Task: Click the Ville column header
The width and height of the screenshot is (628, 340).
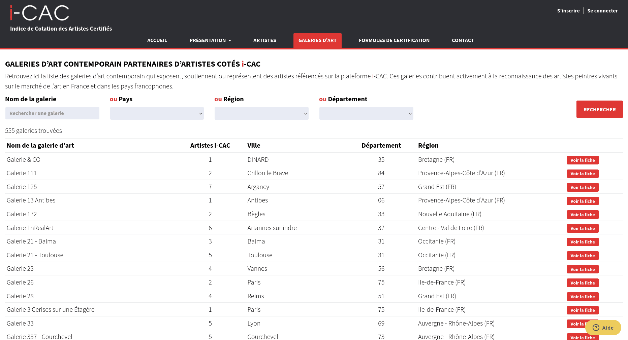Action: (x=254, y=145)
